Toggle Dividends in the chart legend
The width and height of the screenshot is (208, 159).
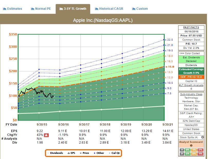55,153
